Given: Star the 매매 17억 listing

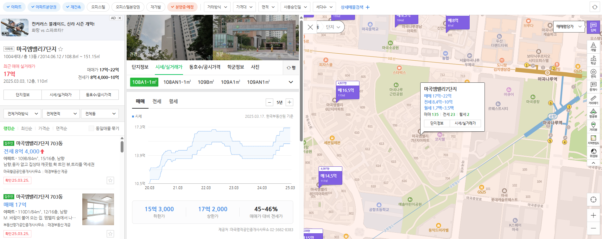Looking at the screenshot, I should (x=110, y=234).
